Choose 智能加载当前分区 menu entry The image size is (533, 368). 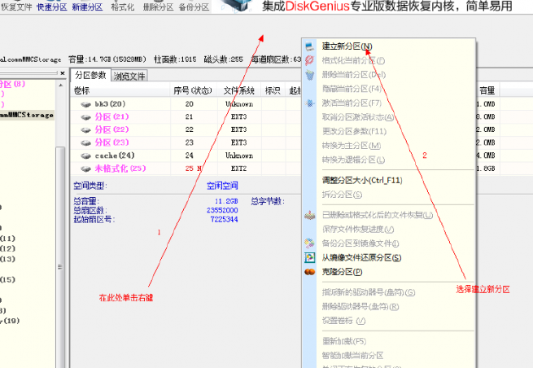[352, 356]
